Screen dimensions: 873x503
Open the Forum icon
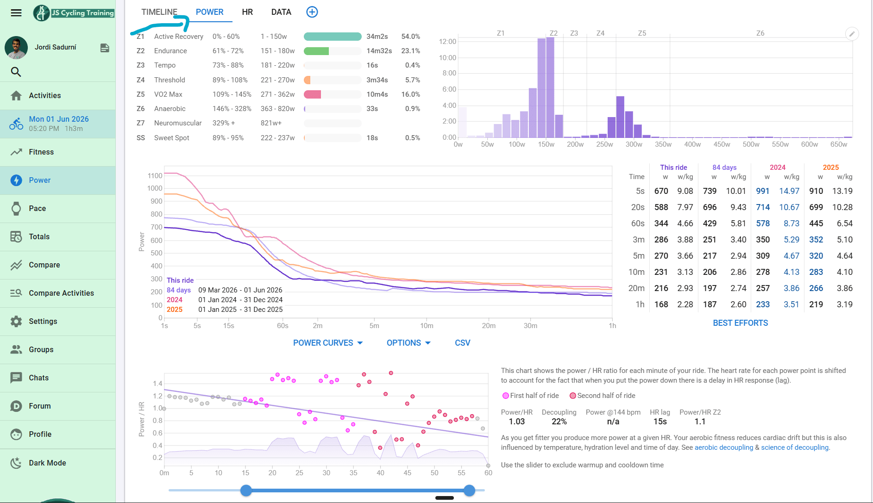[x=16, y=406]
